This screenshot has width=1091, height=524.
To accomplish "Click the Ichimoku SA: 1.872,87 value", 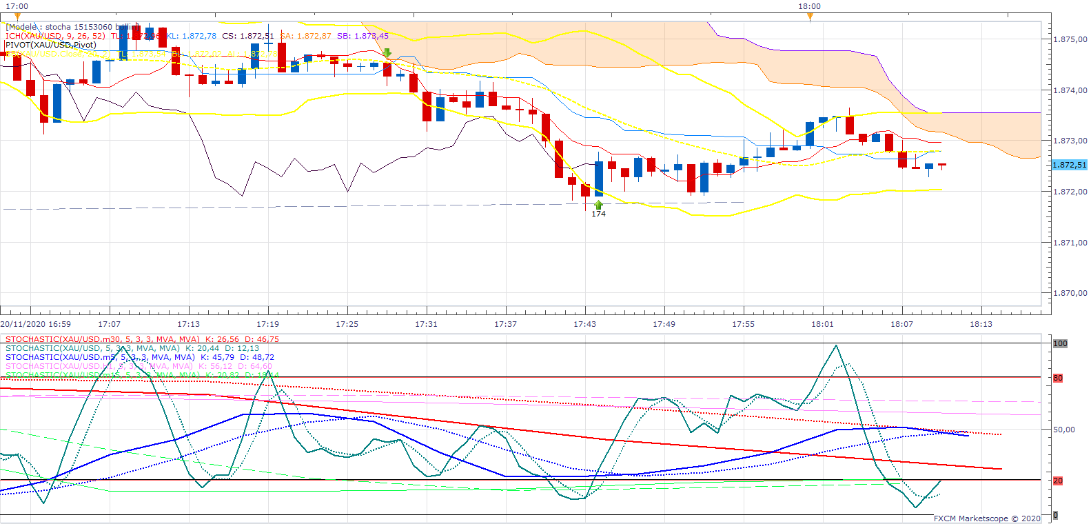I will [x=305, y=36].
